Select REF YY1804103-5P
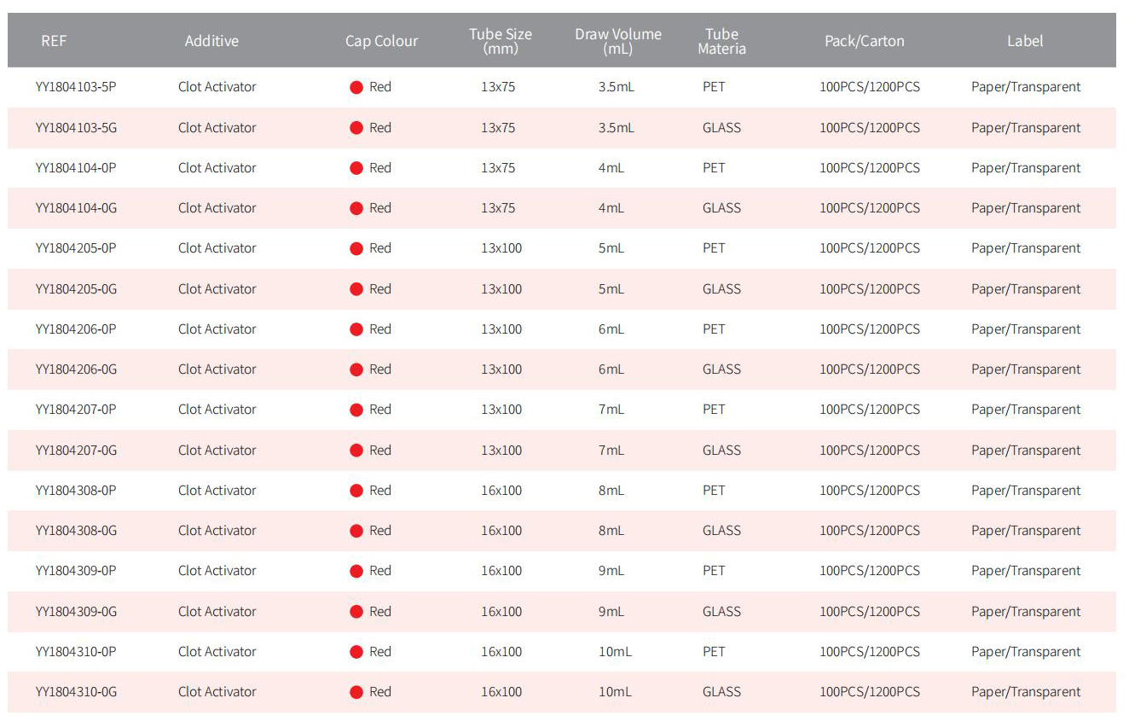 pos(76,87)
